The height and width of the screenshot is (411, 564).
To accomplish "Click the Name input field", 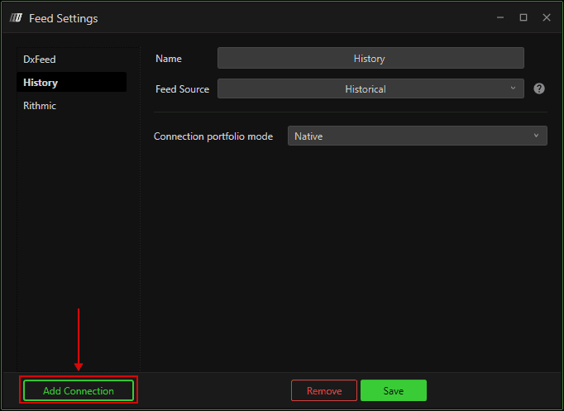I will click(x=370, y=58).
